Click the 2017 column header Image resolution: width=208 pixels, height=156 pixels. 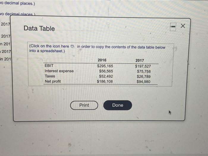click(x=140, y=61)
